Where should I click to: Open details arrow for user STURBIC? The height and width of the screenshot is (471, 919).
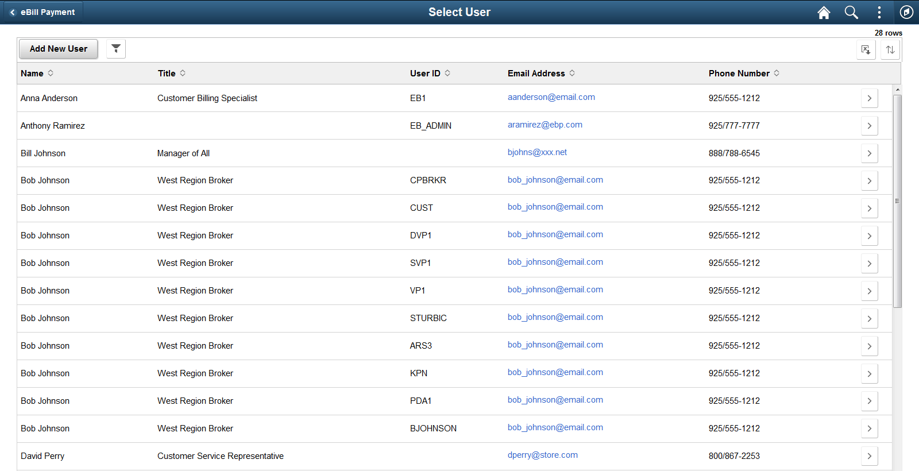coord(870,319)
